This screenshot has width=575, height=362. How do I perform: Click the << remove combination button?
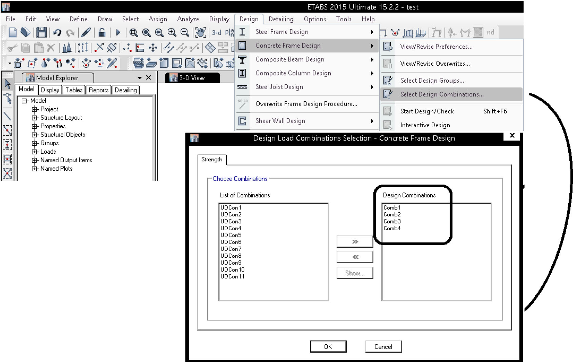tap(355, 257)
